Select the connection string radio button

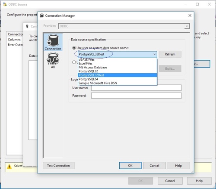[x=74, y=62]
